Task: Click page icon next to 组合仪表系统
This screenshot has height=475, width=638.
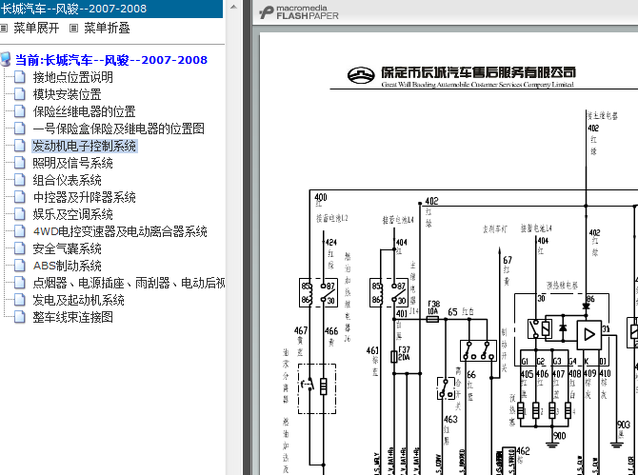Action: (x=20, y=179)
